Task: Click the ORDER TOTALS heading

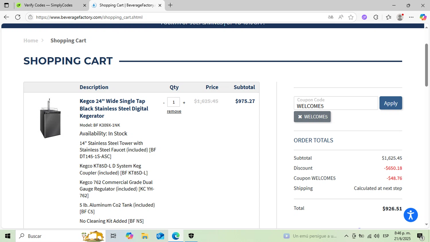Action: (313, 140)
